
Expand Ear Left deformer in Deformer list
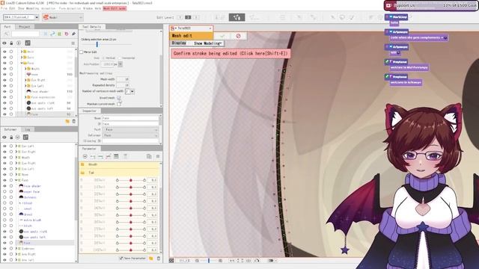16,146
